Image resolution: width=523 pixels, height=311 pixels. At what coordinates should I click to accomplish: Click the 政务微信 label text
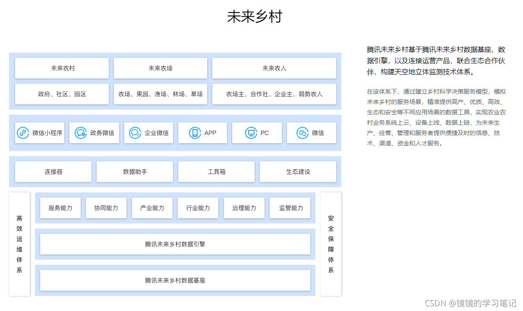(x=102, y=133)
